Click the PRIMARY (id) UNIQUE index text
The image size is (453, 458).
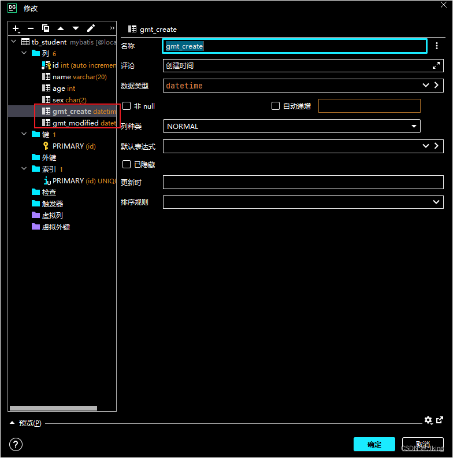tap(84, 181)
